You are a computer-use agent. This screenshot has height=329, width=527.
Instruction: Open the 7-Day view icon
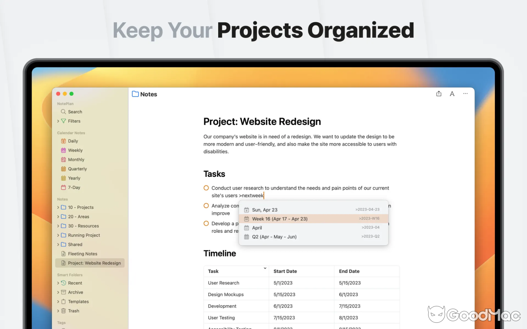pyautogui.click(x=63, y=187)
